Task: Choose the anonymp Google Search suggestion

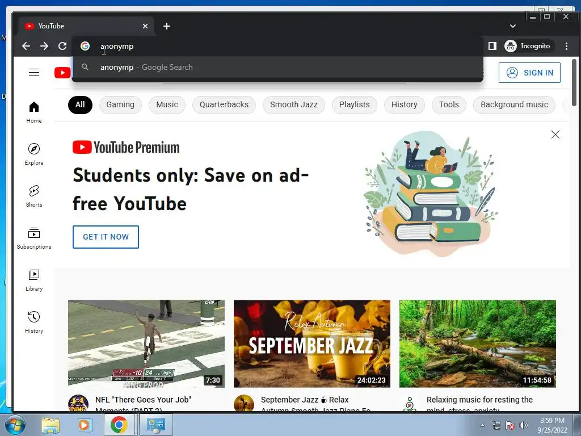Action: point(277,68)
